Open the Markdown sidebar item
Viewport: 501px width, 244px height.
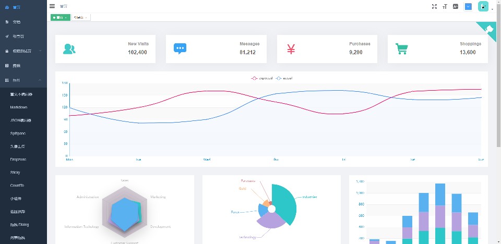click(x=19, y=107)
